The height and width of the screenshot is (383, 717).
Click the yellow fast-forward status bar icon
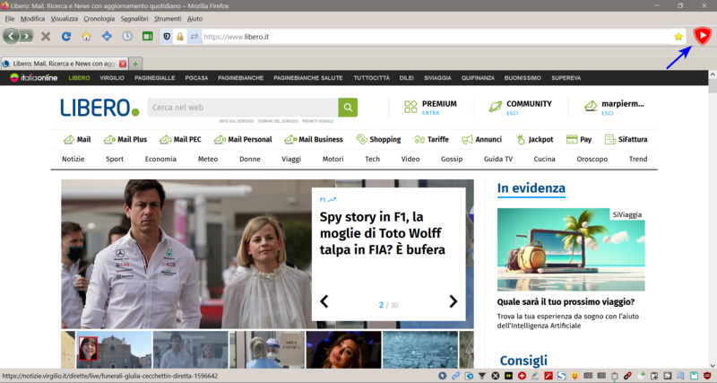[x=508, y=376]
